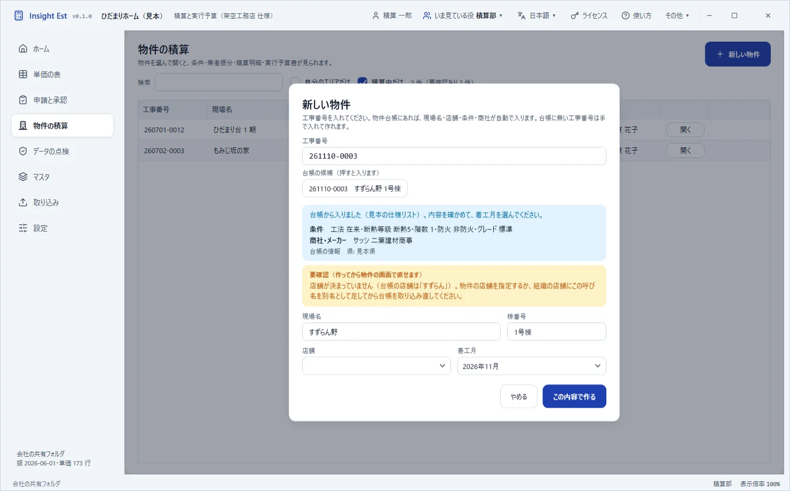The width and height of the screenshot is (790, 491).
Task: Click 開く for ひだまり台 1期 row
Action: (685, 130)
